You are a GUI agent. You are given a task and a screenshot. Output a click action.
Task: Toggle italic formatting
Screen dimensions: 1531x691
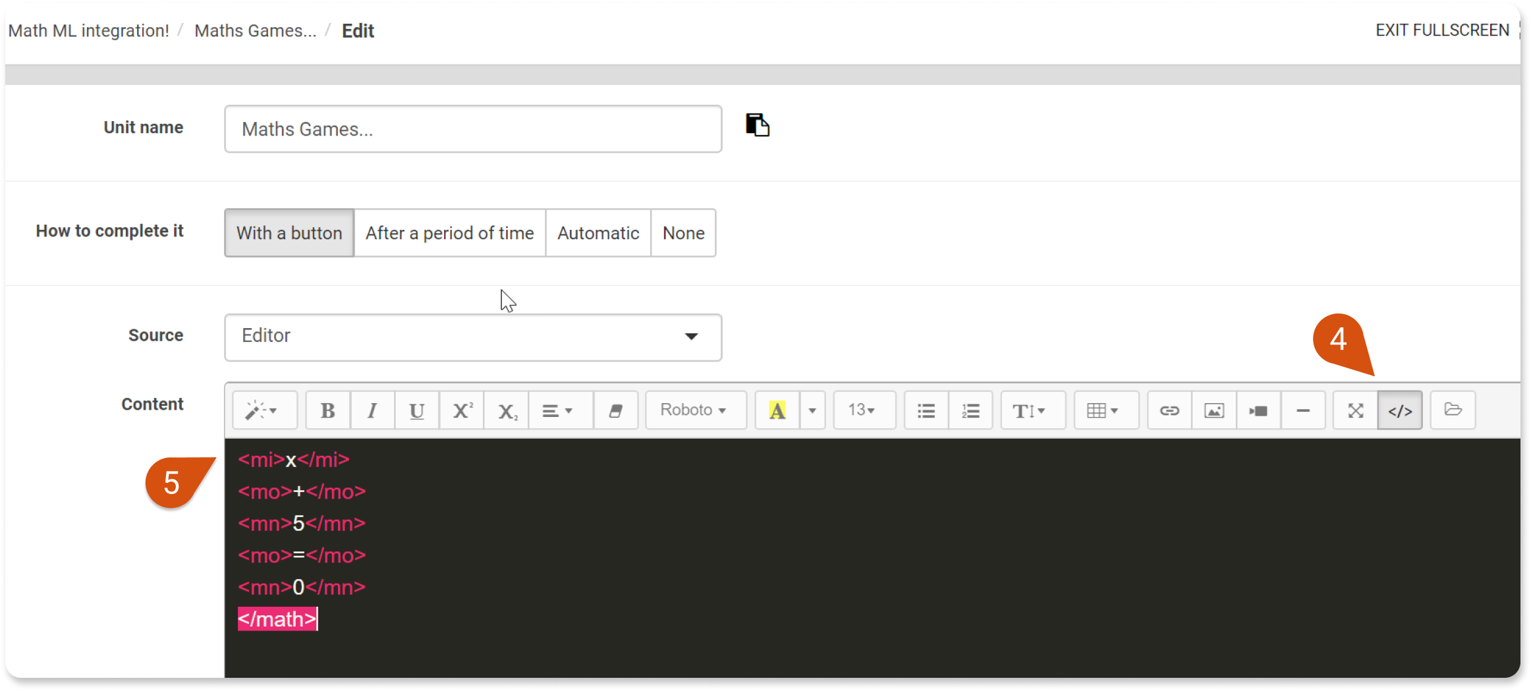click(372, 410)
